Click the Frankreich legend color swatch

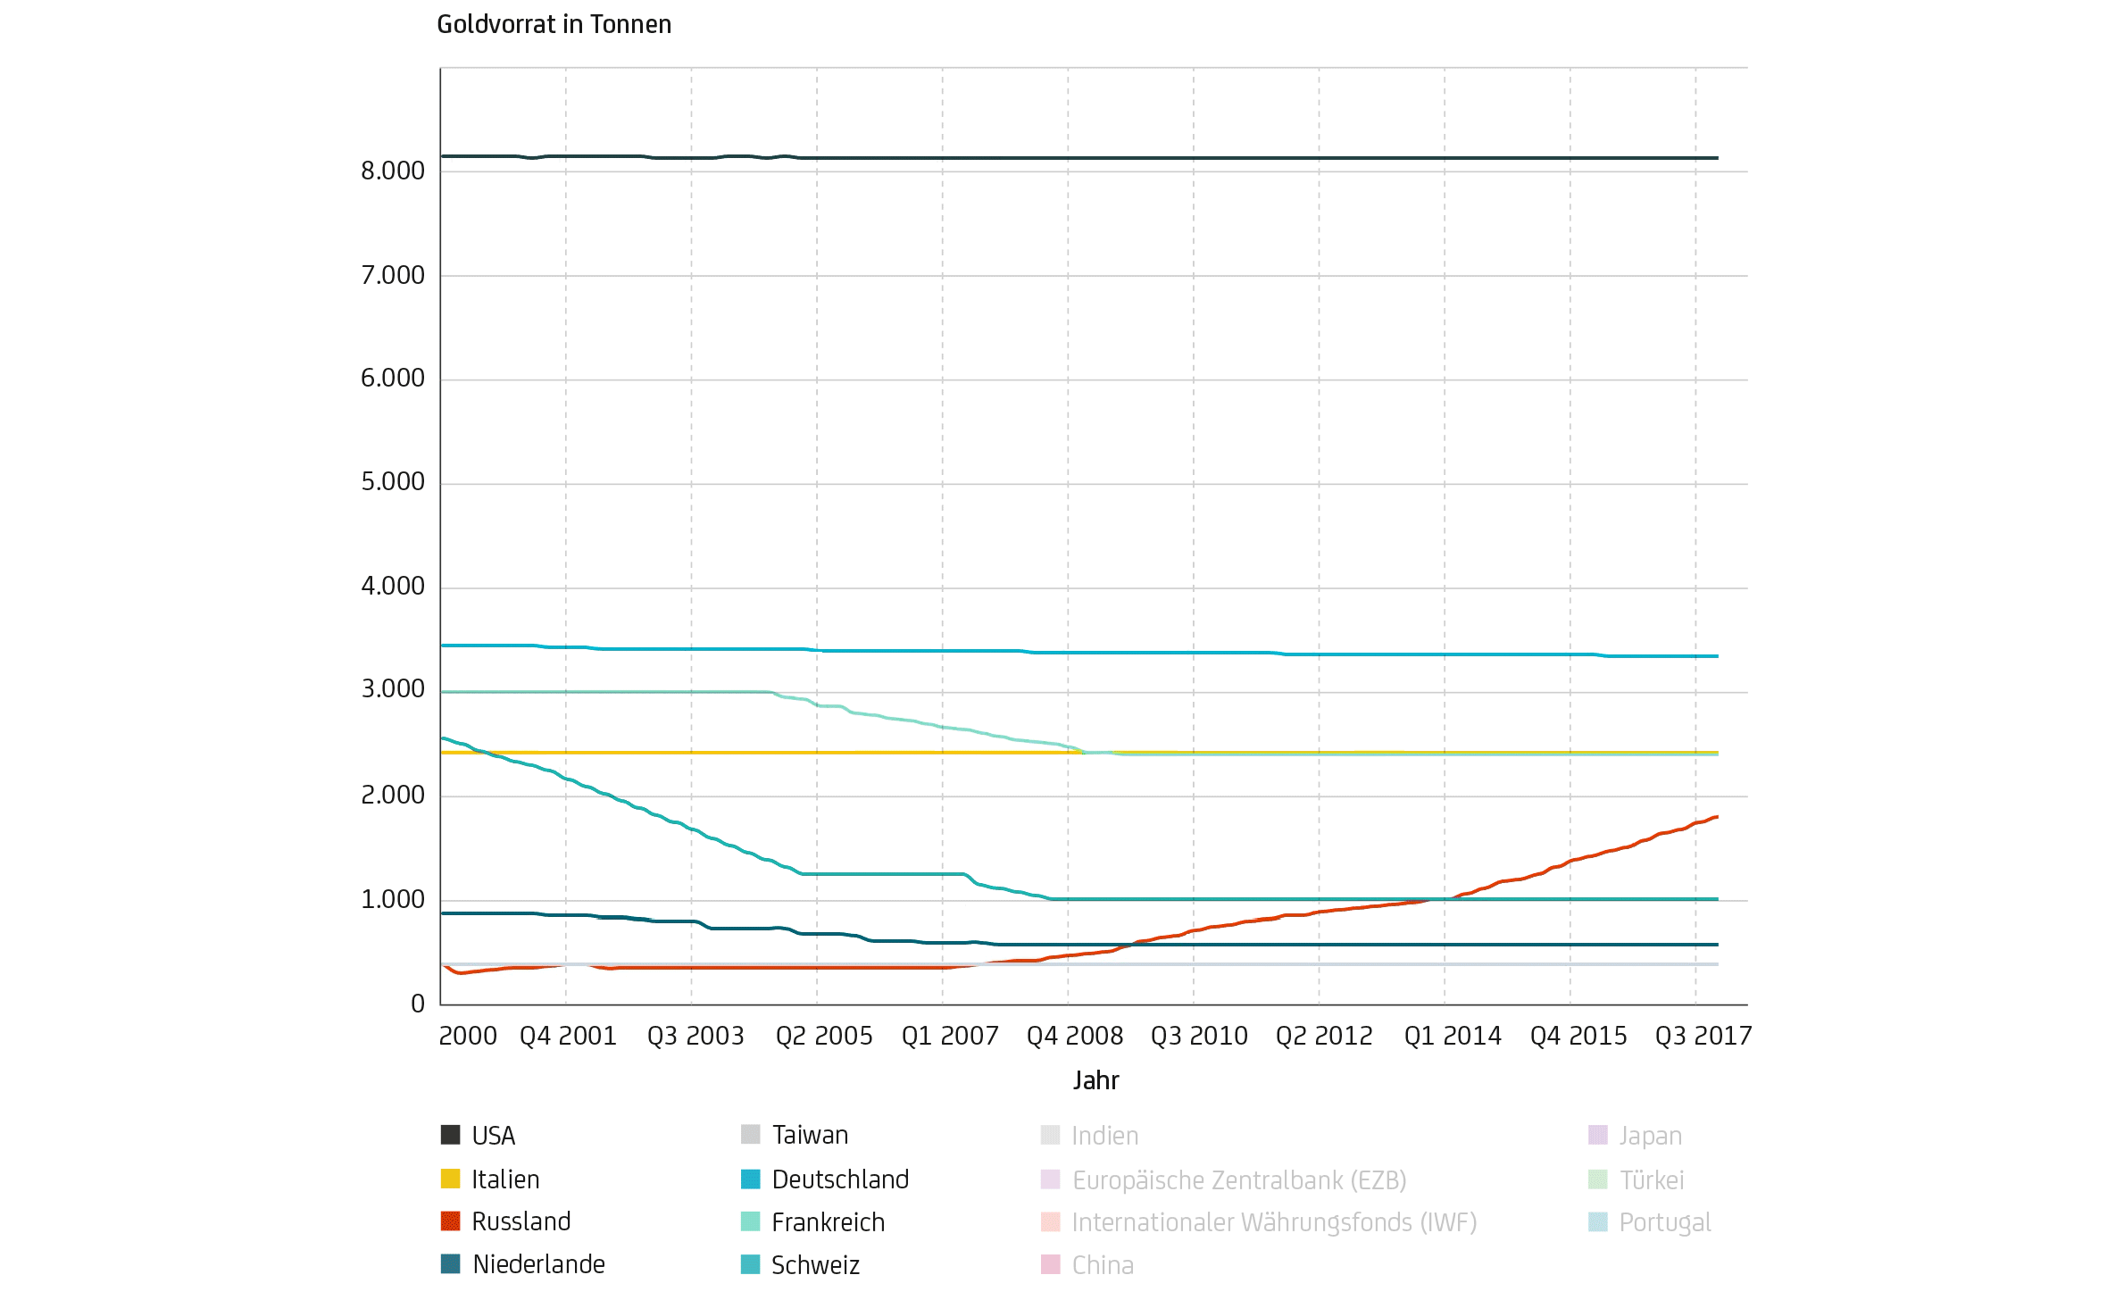click(x=751, y=1221)
